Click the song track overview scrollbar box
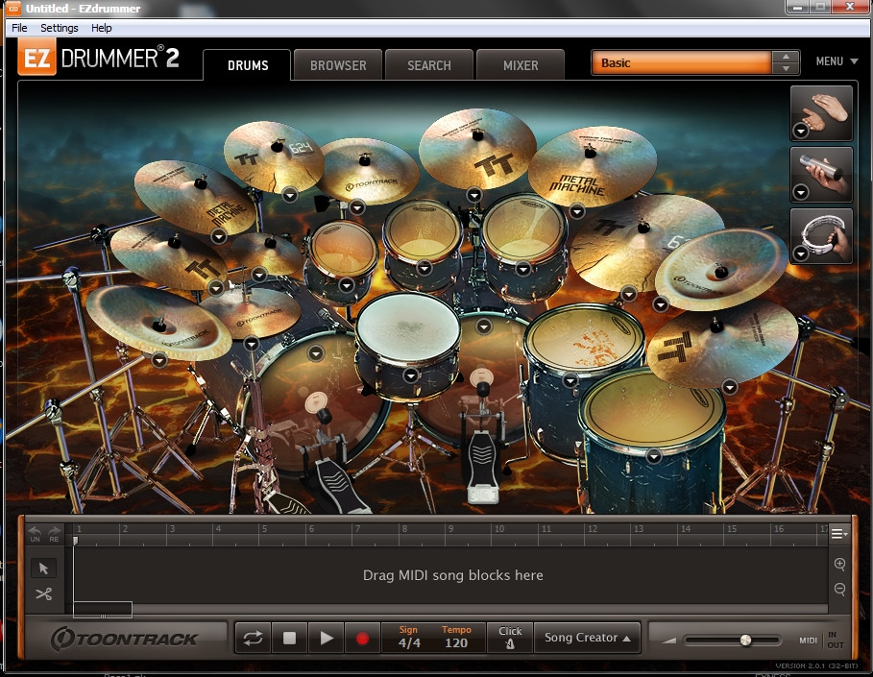 coord(103,610)
